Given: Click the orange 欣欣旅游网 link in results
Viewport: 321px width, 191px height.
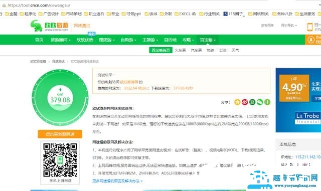Looking at the screenshot, I should tap(129, 82).
